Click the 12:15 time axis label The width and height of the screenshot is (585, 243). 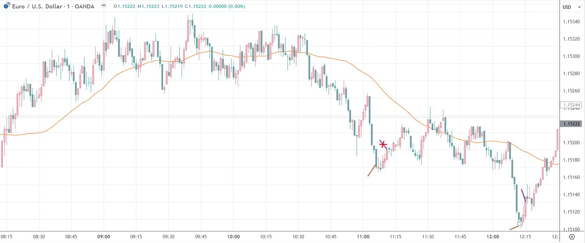pos(525,237)
